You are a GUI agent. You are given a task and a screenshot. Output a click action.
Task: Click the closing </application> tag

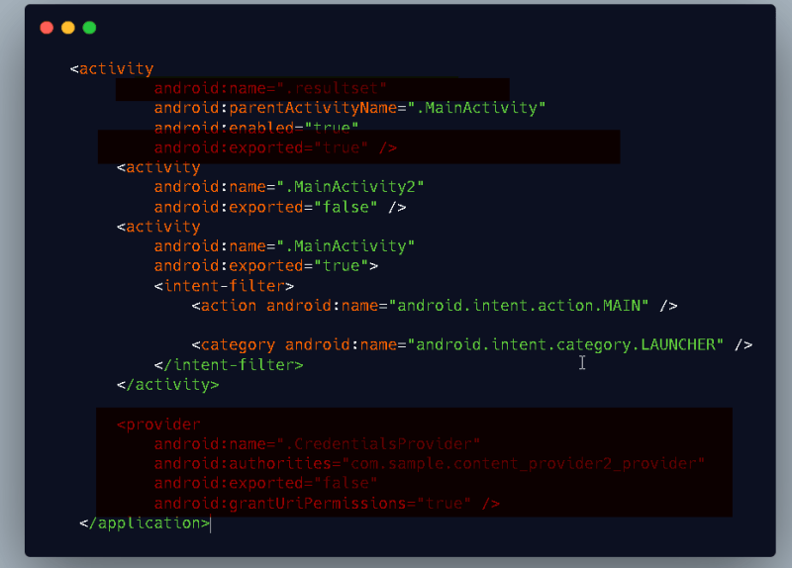(x=145, y=523)
